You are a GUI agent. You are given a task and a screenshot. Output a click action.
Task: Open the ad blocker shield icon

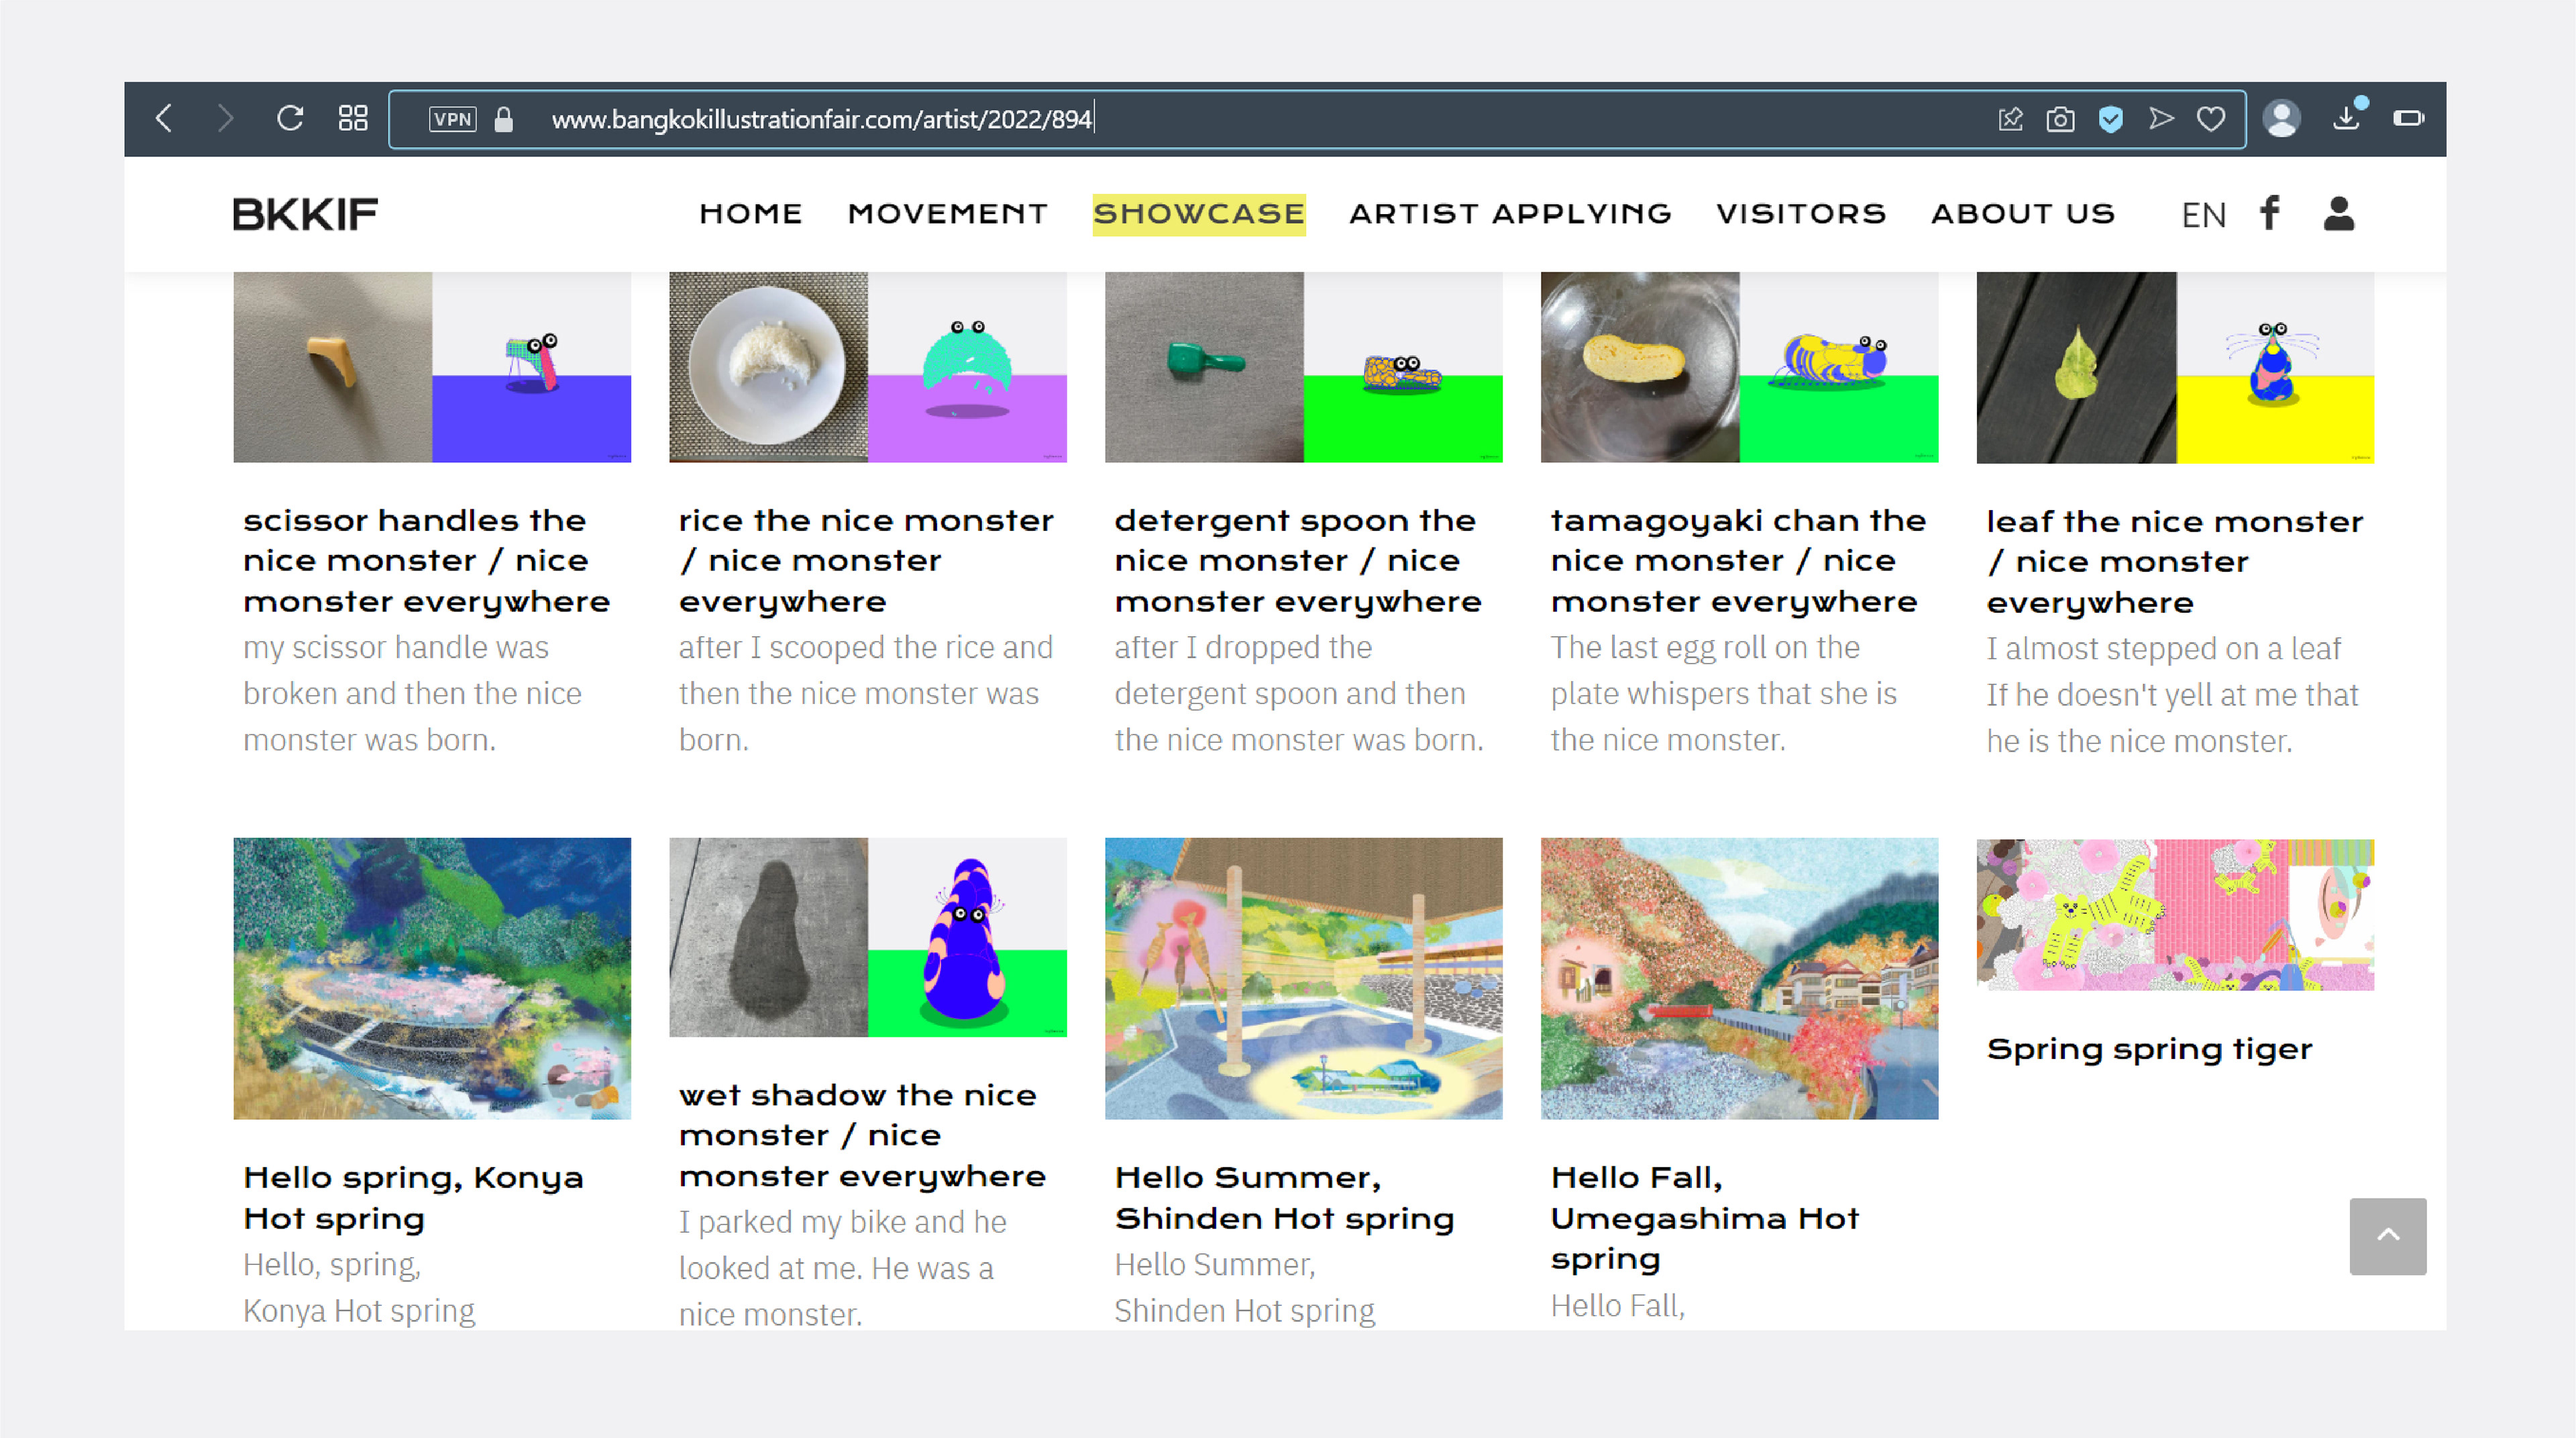tap(2111, 119)
